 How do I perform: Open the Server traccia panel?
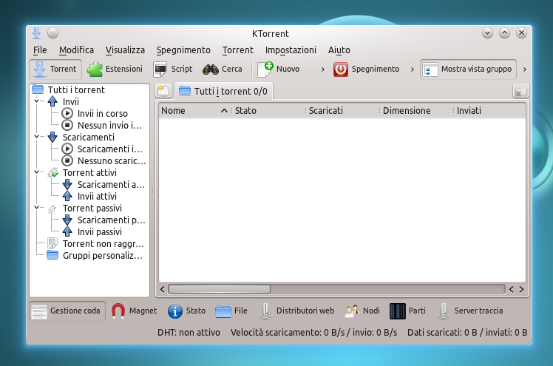(470, 311)
